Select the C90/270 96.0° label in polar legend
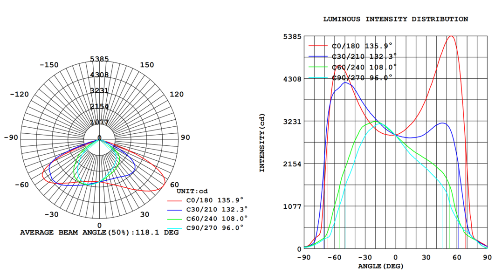The height and width of the screenshot is (274, 502). tap(214, 227)
